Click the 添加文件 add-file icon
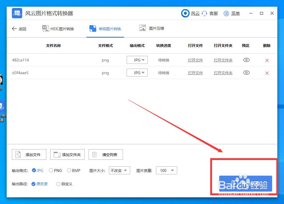 [18, 154]
